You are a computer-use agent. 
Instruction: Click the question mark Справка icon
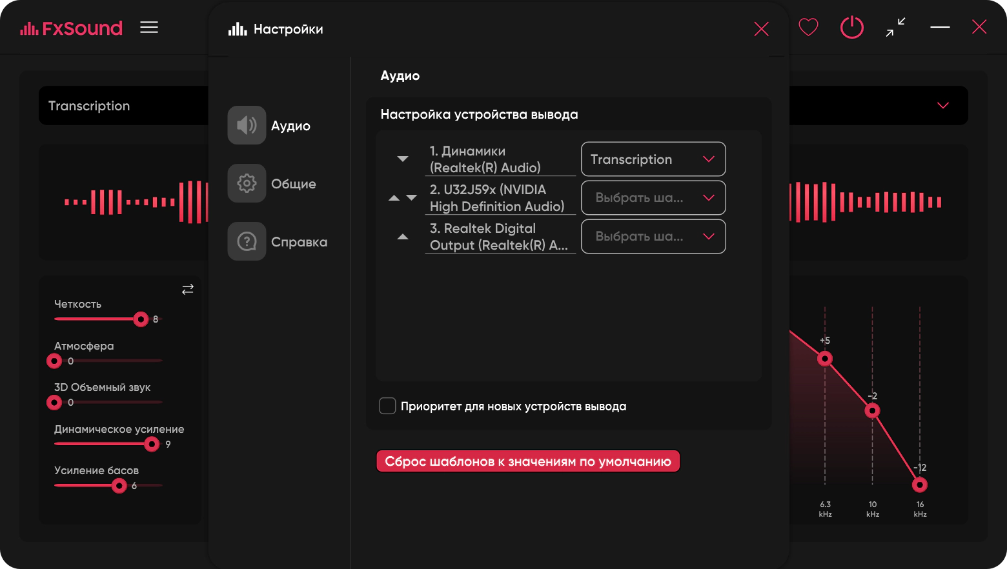coord(247,241)
